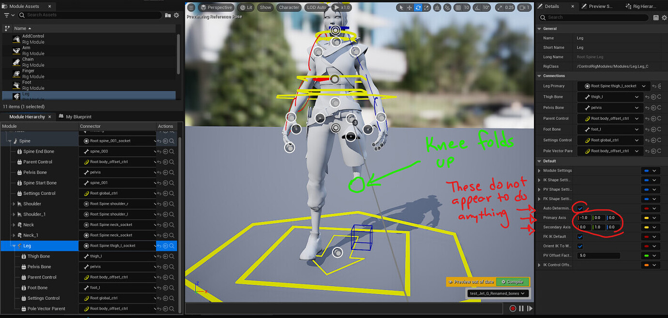Open the filter icon in Module Assets panel

tap(9, 15)
